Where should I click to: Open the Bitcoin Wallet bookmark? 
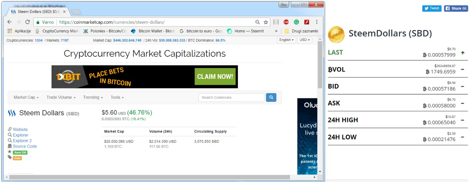point(153,31)
